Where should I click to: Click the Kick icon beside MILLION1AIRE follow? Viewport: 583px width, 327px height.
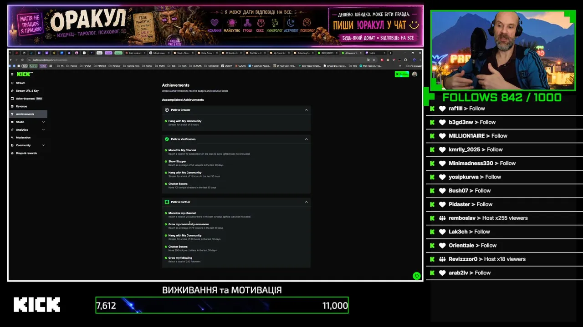tap(432, 136)
